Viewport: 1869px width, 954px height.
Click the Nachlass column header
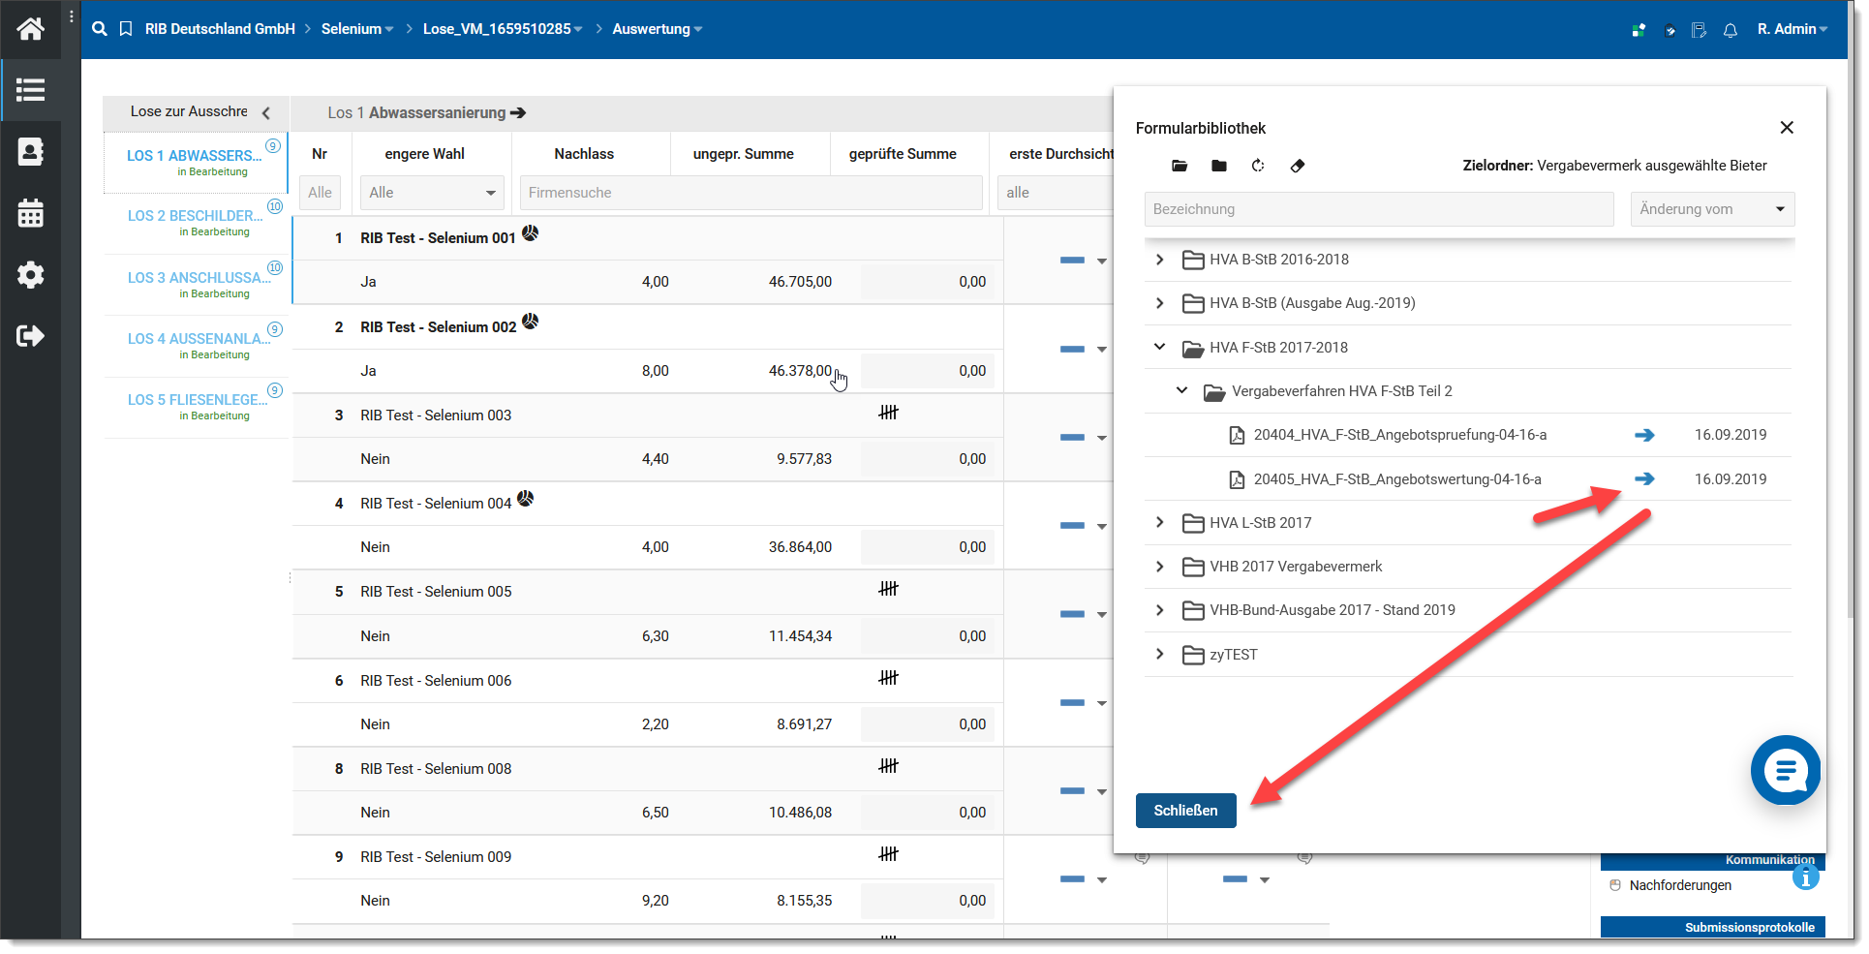[584, 154]
